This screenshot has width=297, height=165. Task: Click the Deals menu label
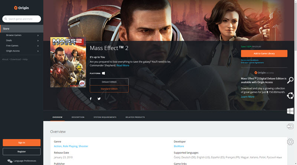tap(9, 40)
